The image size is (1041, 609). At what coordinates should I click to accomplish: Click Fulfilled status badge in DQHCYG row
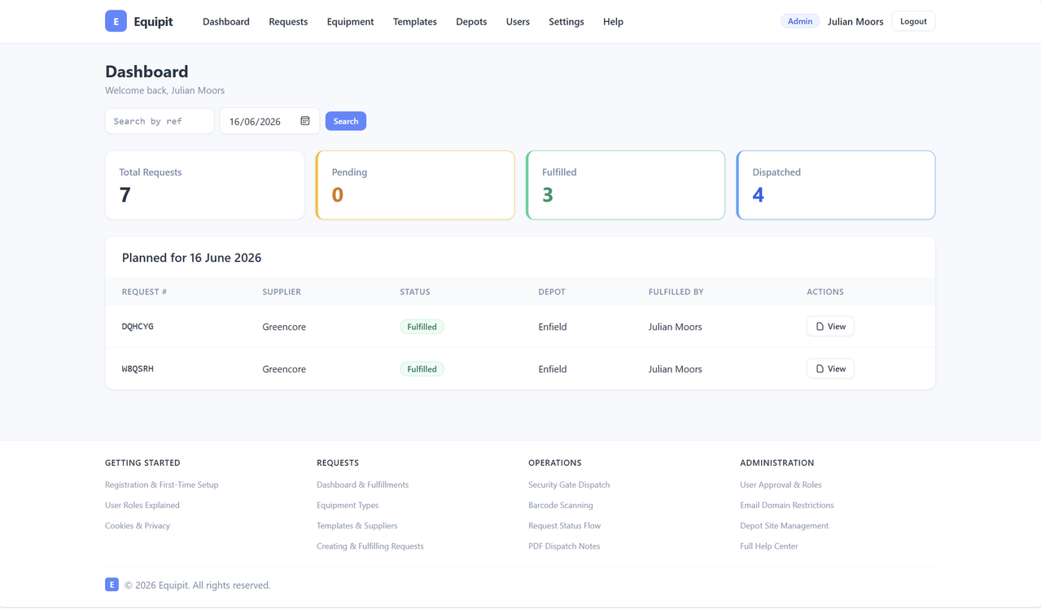(422, 327)
